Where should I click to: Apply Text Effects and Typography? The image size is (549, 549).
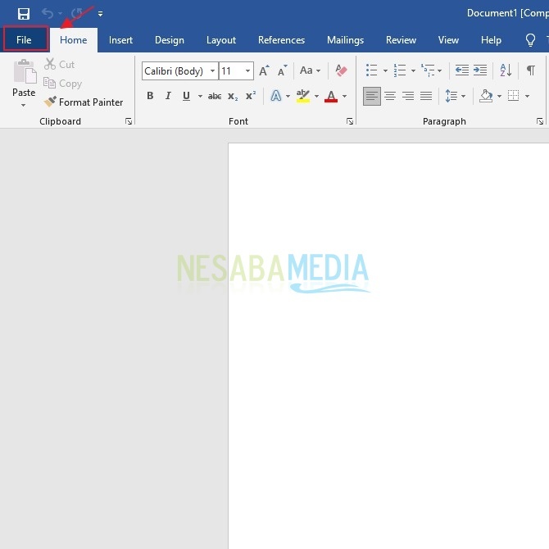tap(276, 96)
